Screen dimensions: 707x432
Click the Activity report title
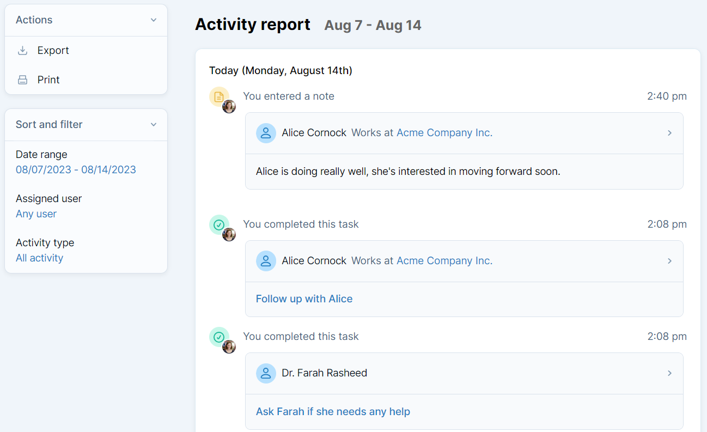pyautogui.click(x=253, y=25)
